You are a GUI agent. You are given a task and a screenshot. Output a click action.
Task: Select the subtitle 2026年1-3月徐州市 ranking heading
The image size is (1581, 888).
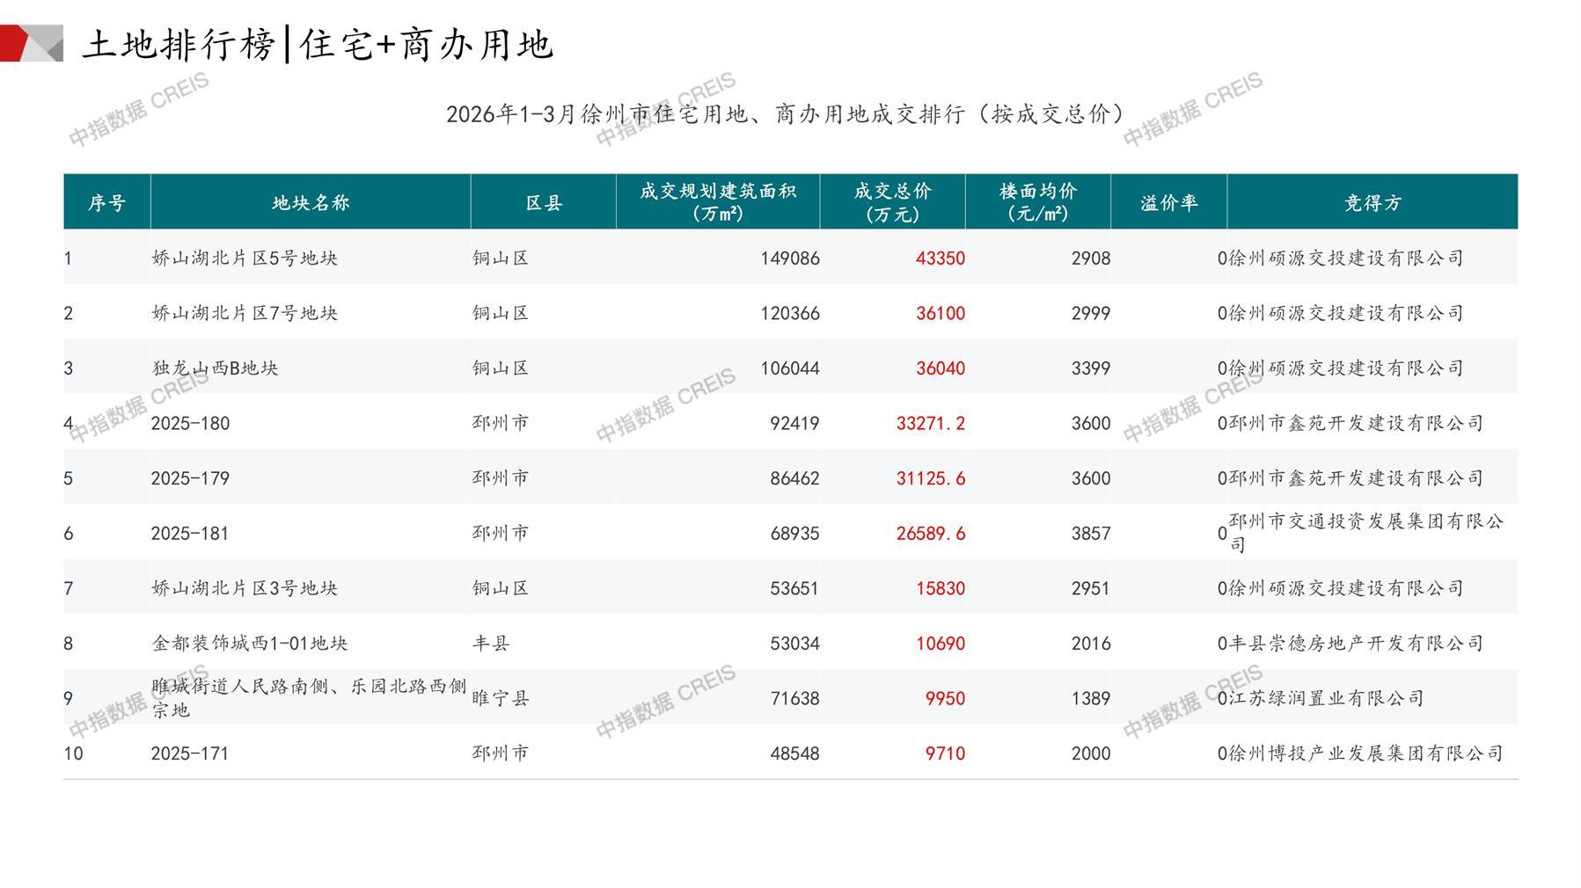click(786, 114)
